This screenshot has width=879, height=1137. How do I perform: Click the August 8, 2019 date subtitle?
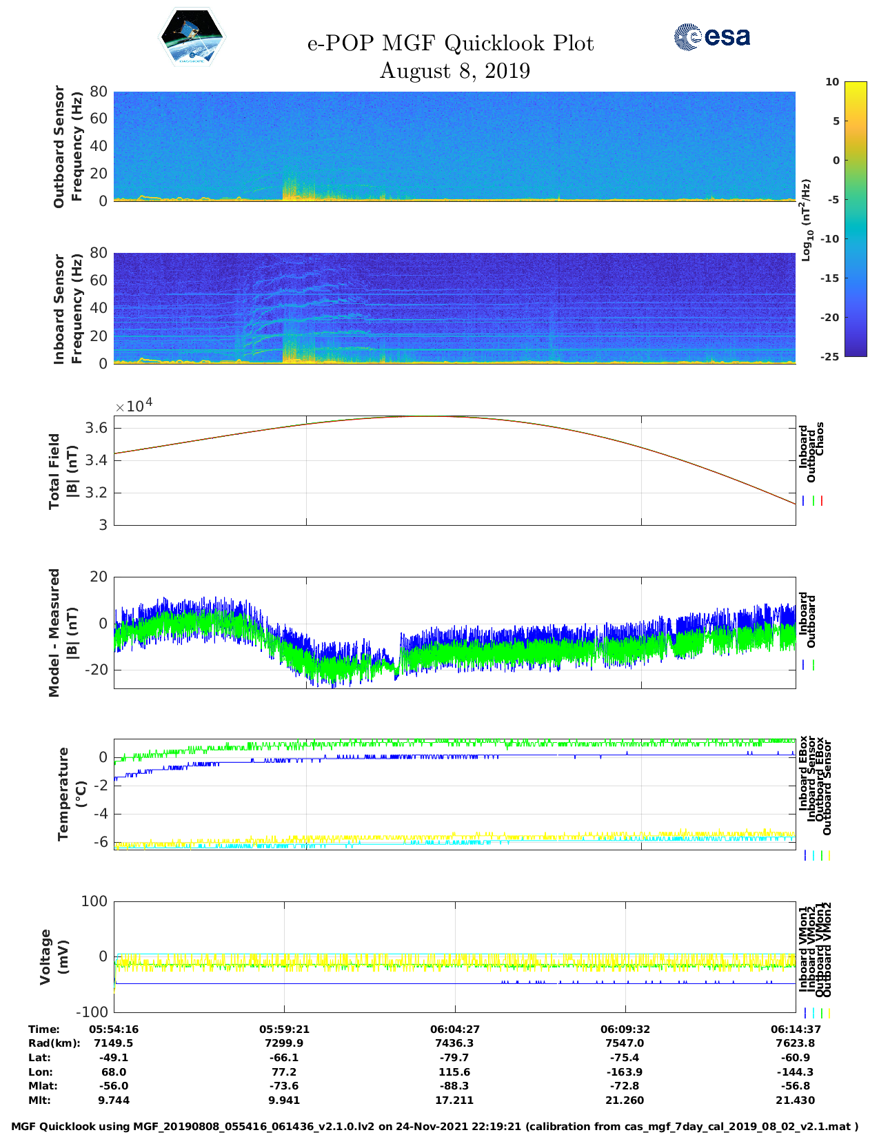(x=455, y=71)
